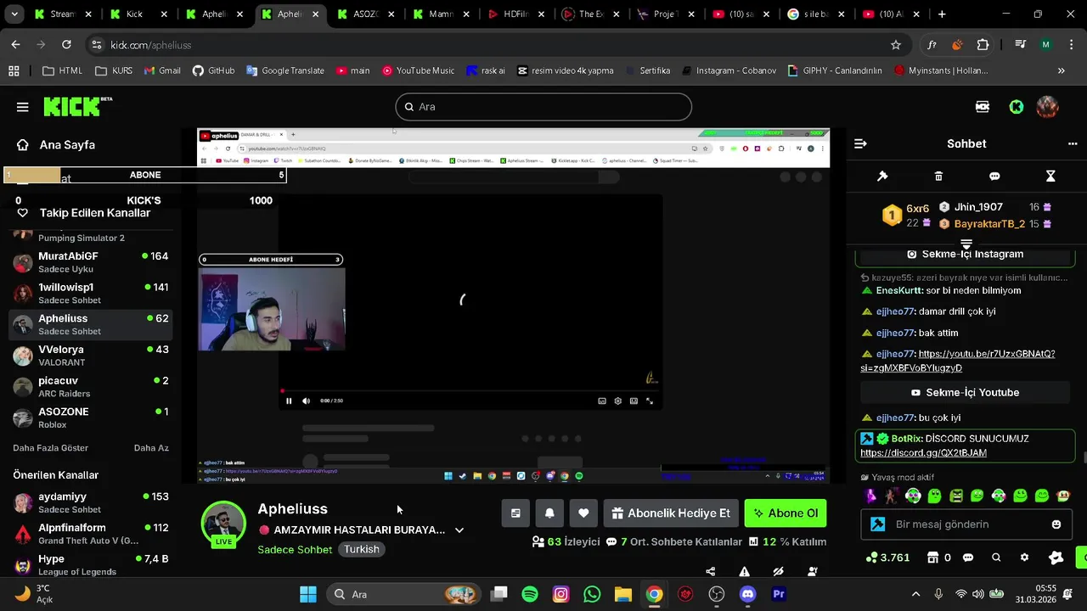Open the shop icon beside the 0

point(933,558)
